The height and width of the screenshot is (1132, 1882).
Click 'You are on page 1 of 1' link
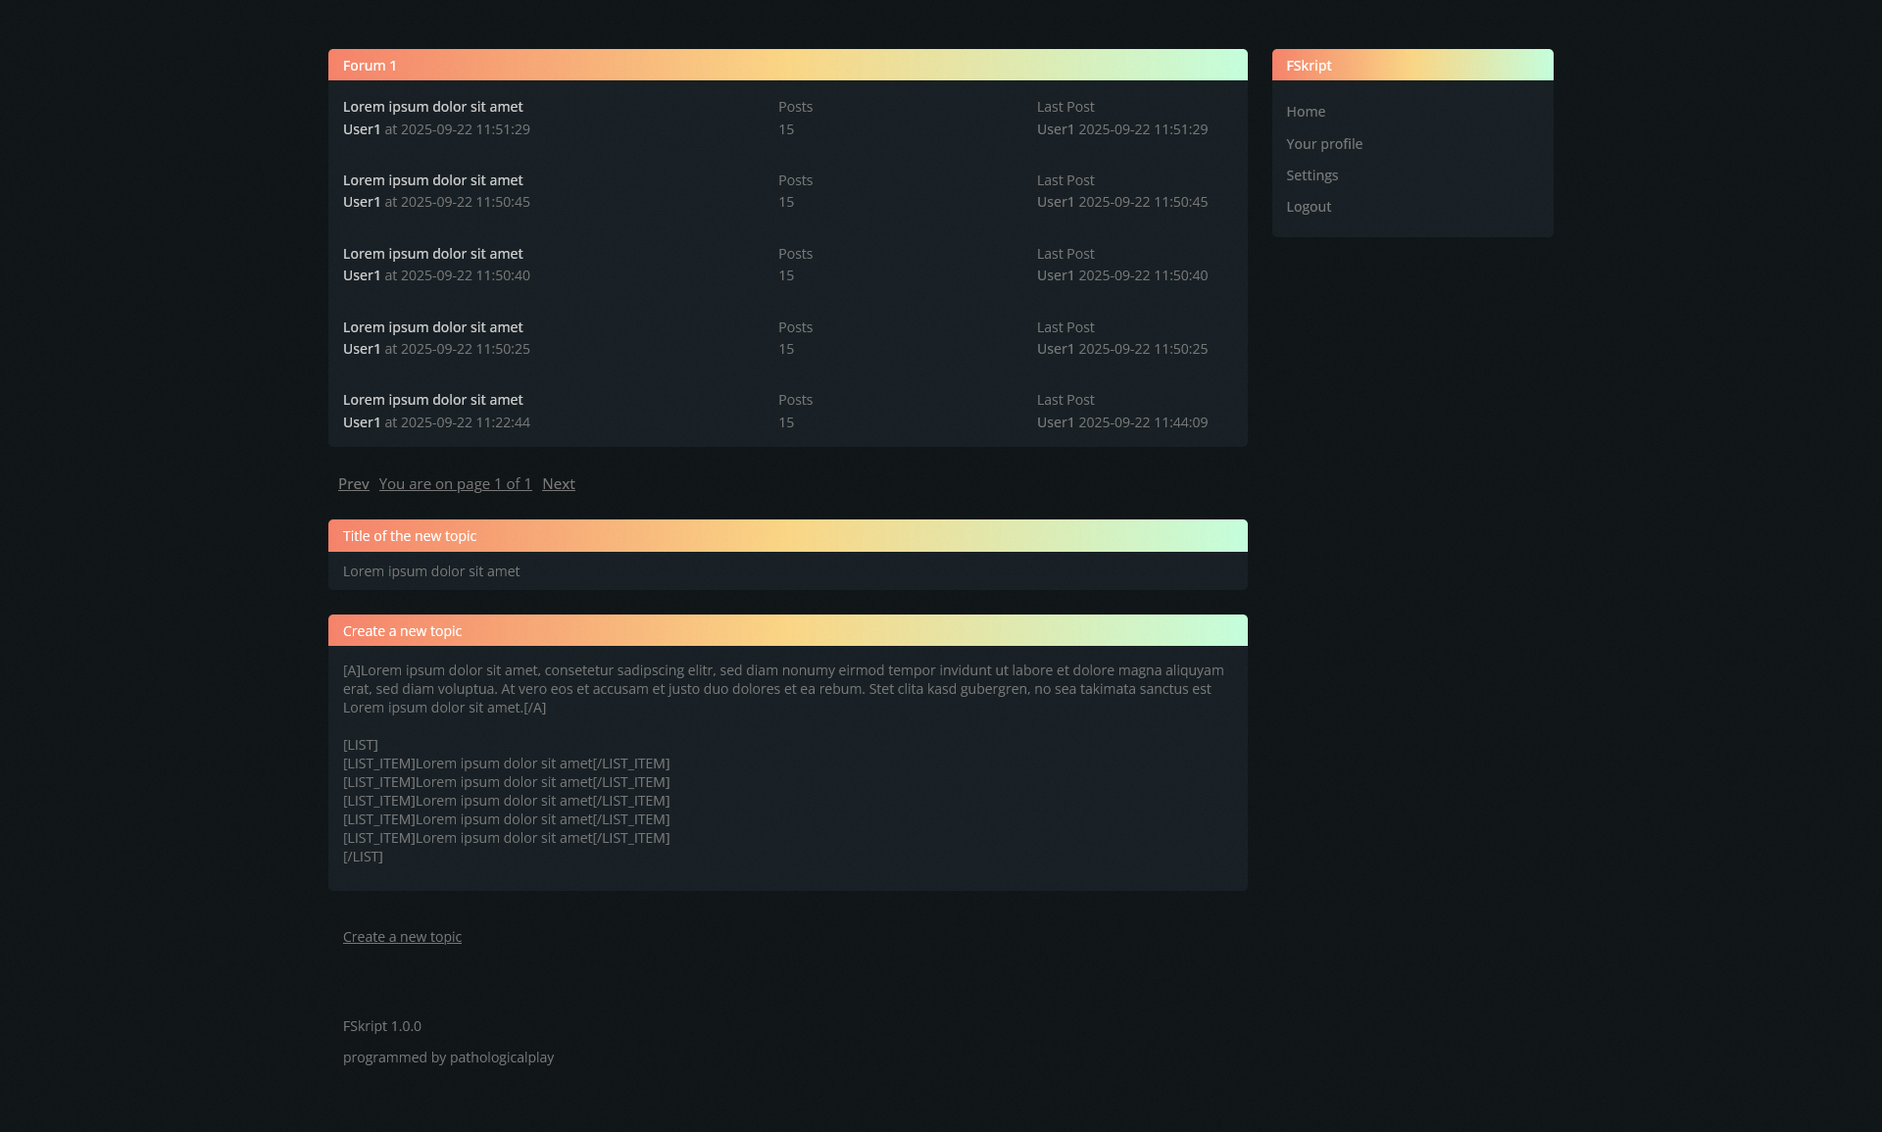click(455, 484)
